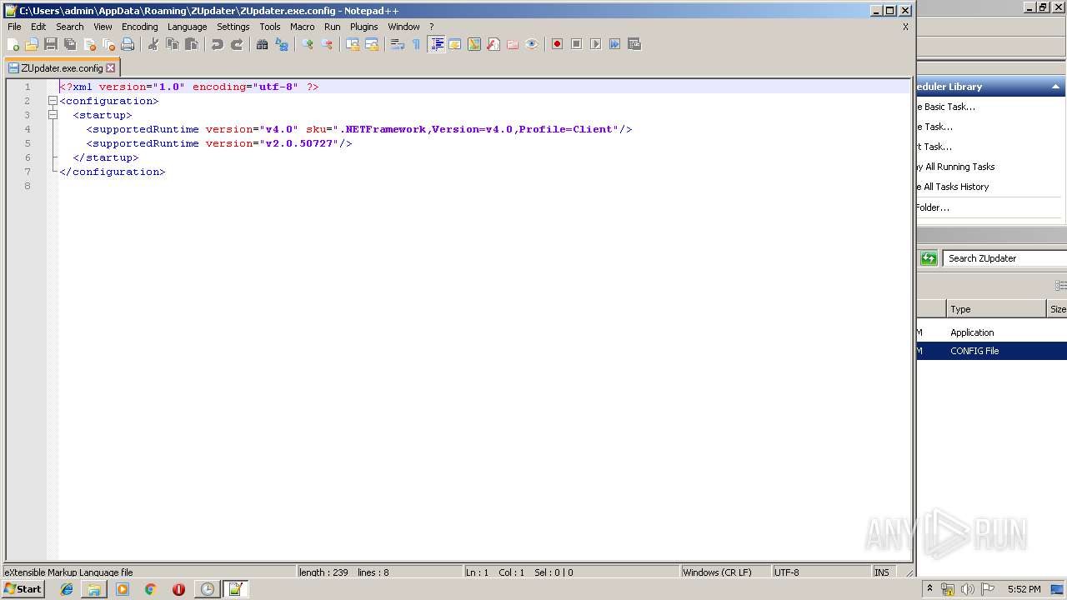Focus the Search ZUpdater field
Screen dimensions: 1067x600
click(x=1004, y=258)
